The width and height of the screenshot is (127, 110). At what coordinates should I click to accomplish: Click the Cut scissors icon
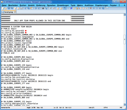pyautogui.click(x=25, y=8)
